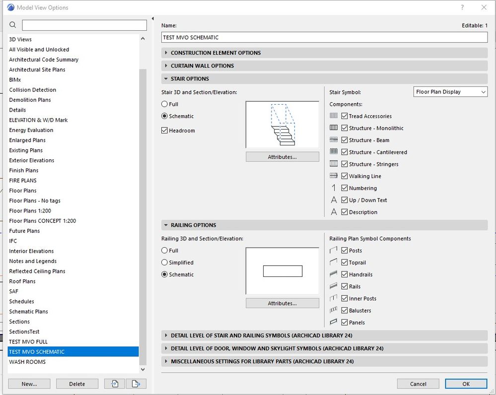Image resolution: width=496 pixels, height=395 pixels.
Task: Click the Numbering component icon
Action: [334, 188]
